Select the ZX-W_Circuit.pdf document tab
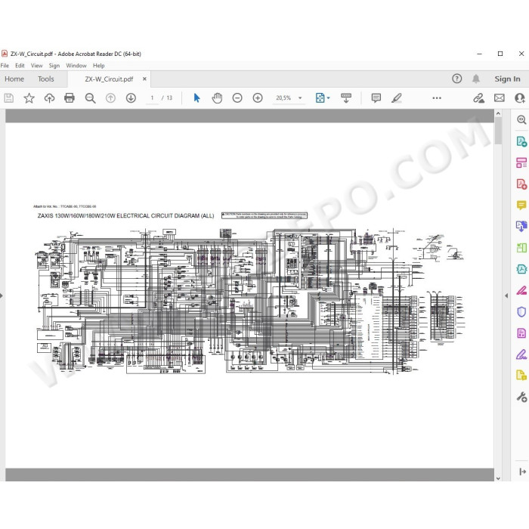This screenshot has height=529, width=529. click(x=109, y=79)
